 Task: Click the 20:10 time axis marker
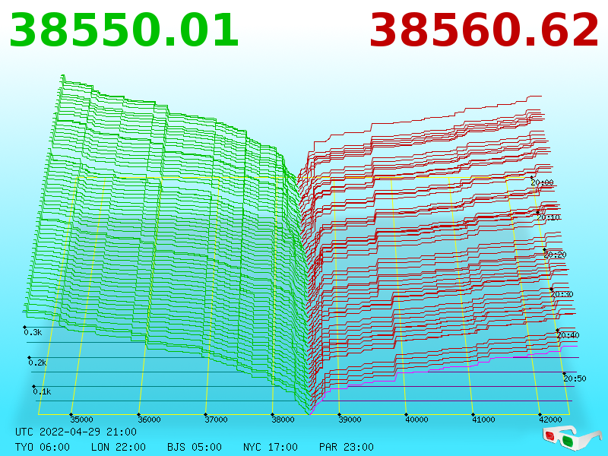pos(548,217)
